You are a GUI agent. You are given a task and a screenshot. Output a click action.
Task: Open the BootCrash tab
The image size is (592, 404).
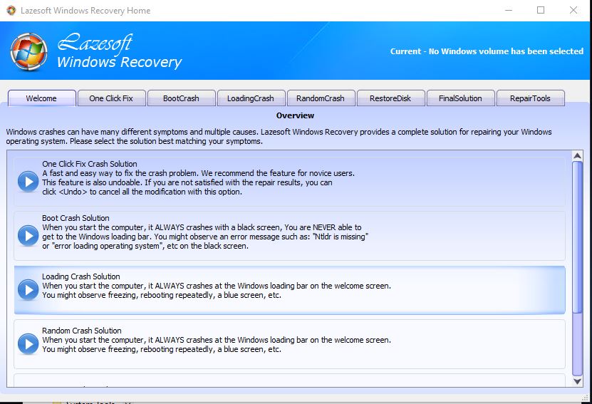pos(181,98)
